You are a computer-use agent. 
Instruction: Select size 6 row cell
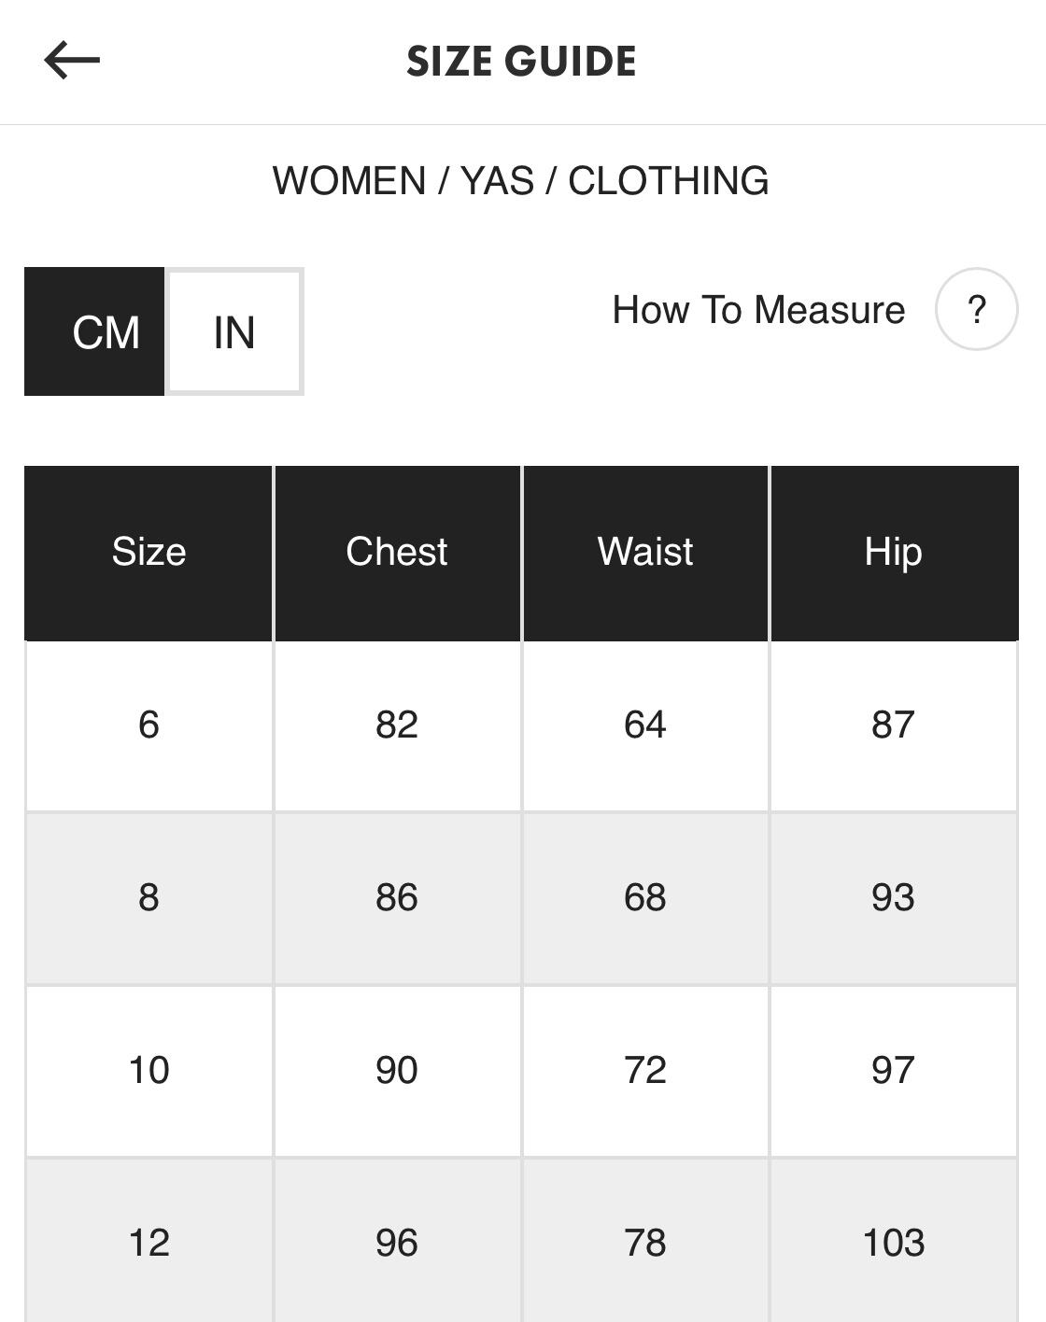coord(148,724)
